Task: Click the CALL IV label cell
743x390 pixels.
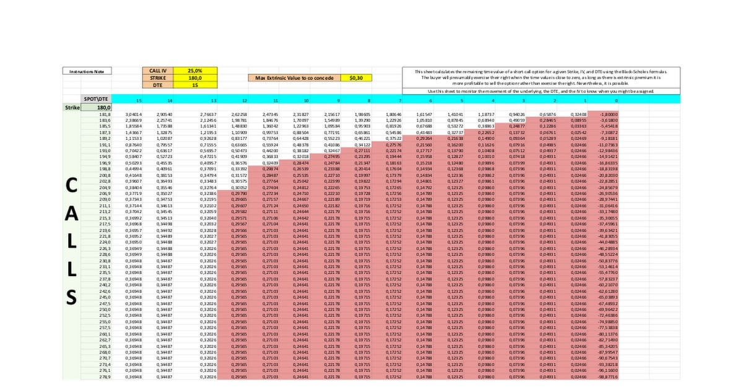Action: (159, 71)
